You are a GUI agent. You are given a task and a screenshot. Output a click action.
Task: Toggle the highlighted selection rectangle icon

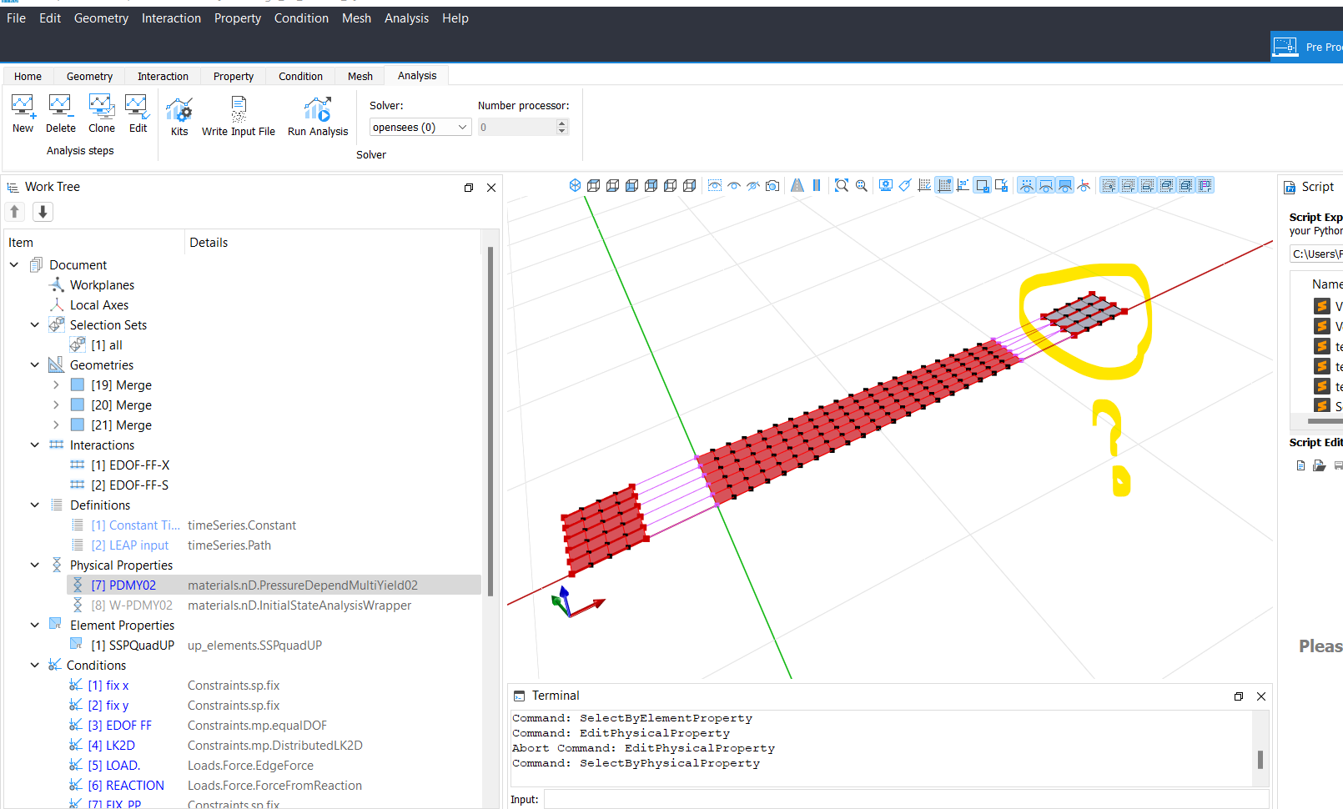[983, 185]
